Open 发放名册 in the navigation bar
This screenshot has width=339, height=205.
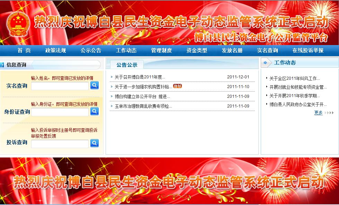tap(232, 50)
